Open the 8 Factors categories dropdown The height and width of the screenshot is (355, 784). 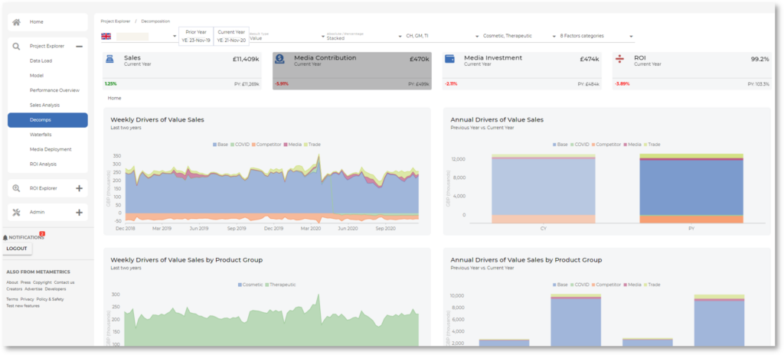596,37
